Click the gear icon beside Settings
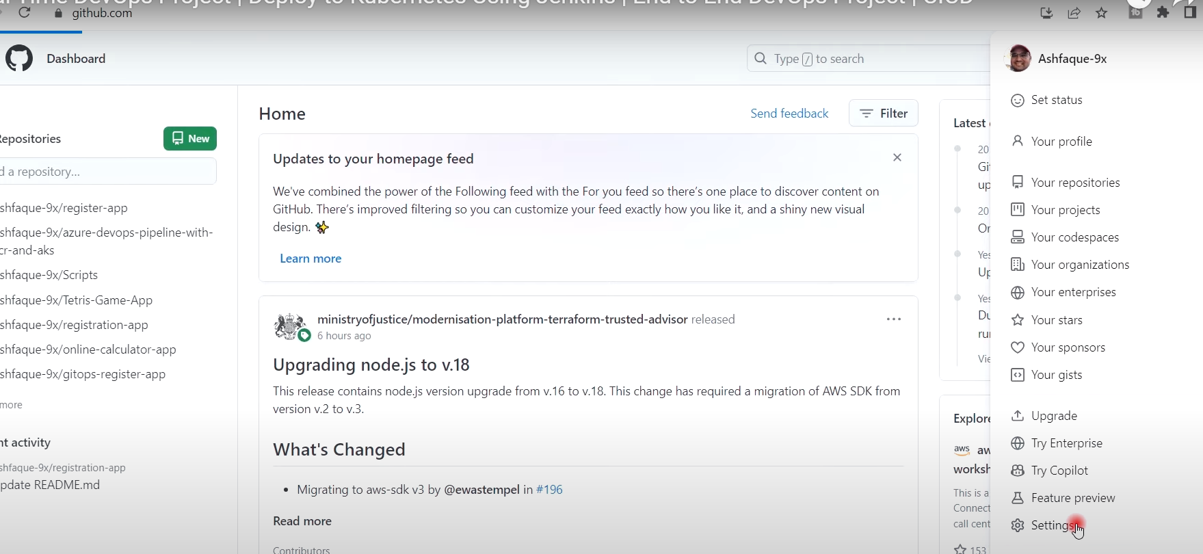1203x554 pixels. click(x=1018, y=525)
